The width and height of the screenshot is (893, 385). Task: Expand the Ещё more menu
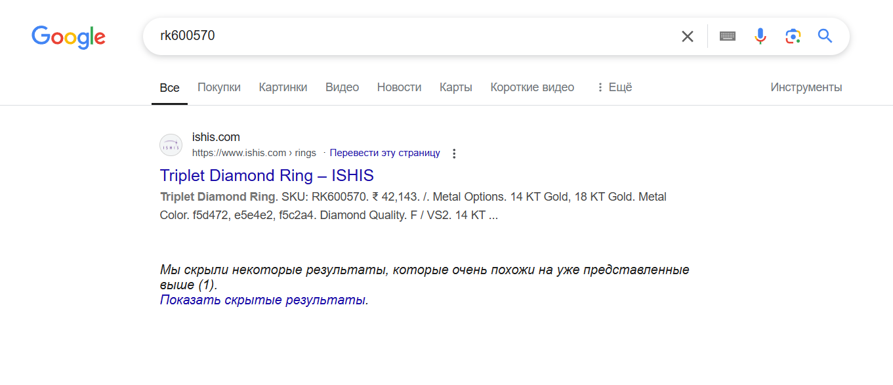click(613, 87)
